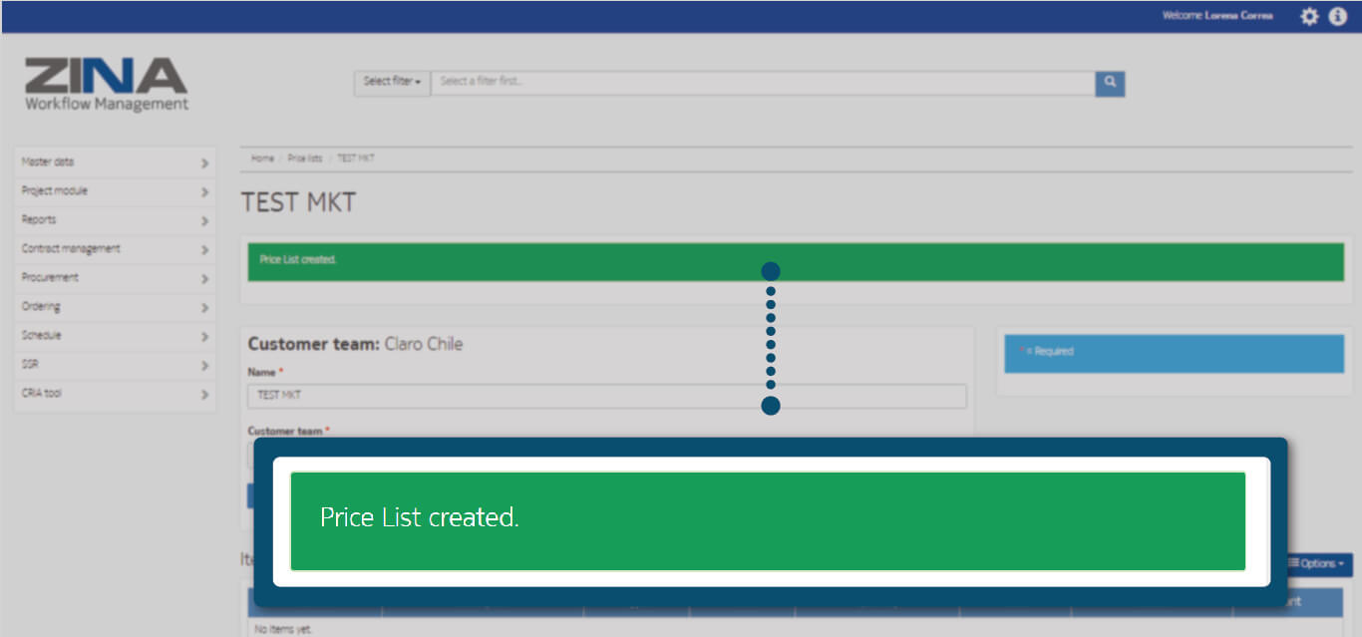The width and height of the screenshot is (1362, 637).
Task: Click the settings gear icon
Action: (1309, 17)
